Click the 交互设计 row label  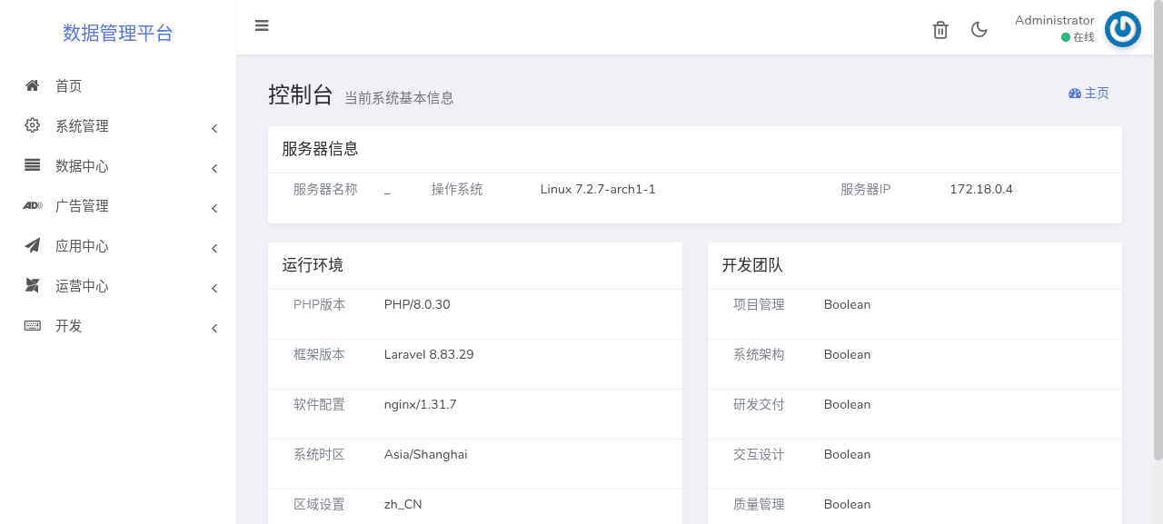click(x=759, y=455)
